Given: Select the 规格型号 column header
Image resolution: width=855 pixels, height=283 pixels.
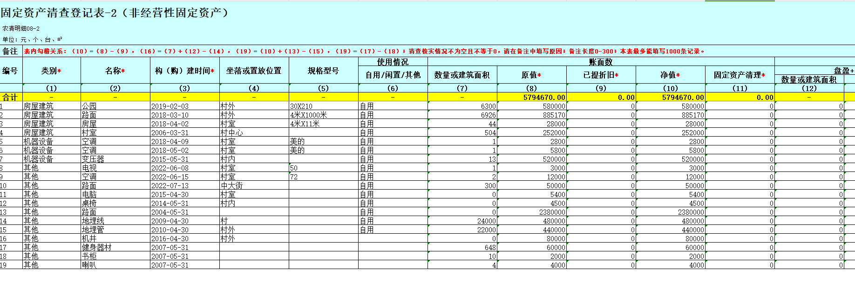Looking at the screenshot, I should [323, 71].
